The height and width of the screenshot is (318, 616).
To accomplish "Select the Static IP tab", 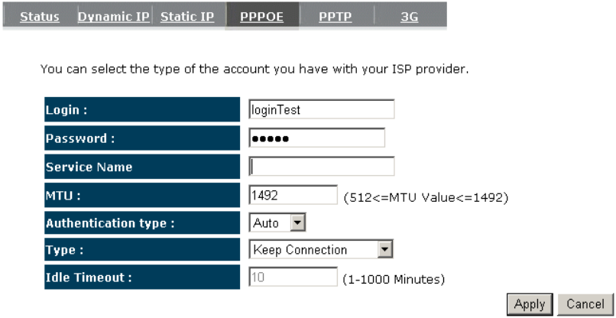I will [x=187, y=17].
